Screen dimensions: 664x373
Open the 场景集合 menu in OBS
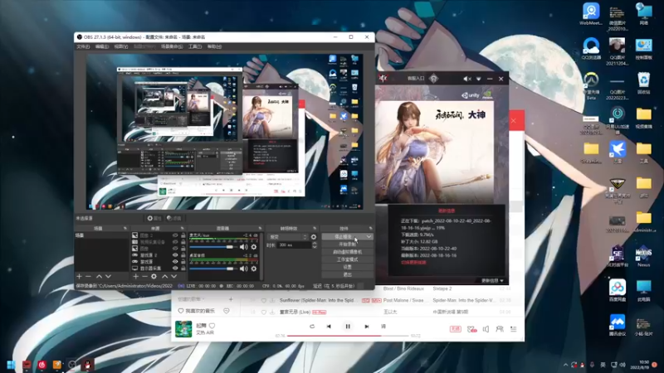(x=172, y=46)
